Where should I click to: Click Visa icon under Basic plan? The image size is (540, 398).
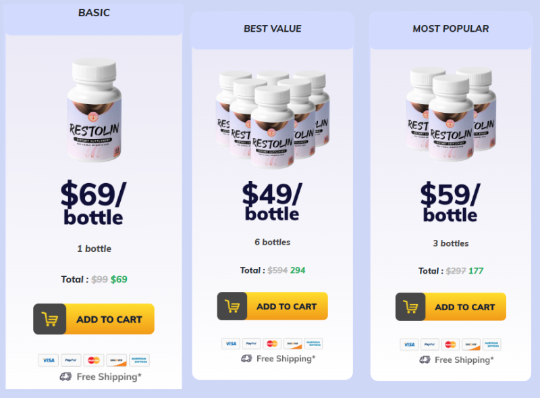(x=48, y=360)
